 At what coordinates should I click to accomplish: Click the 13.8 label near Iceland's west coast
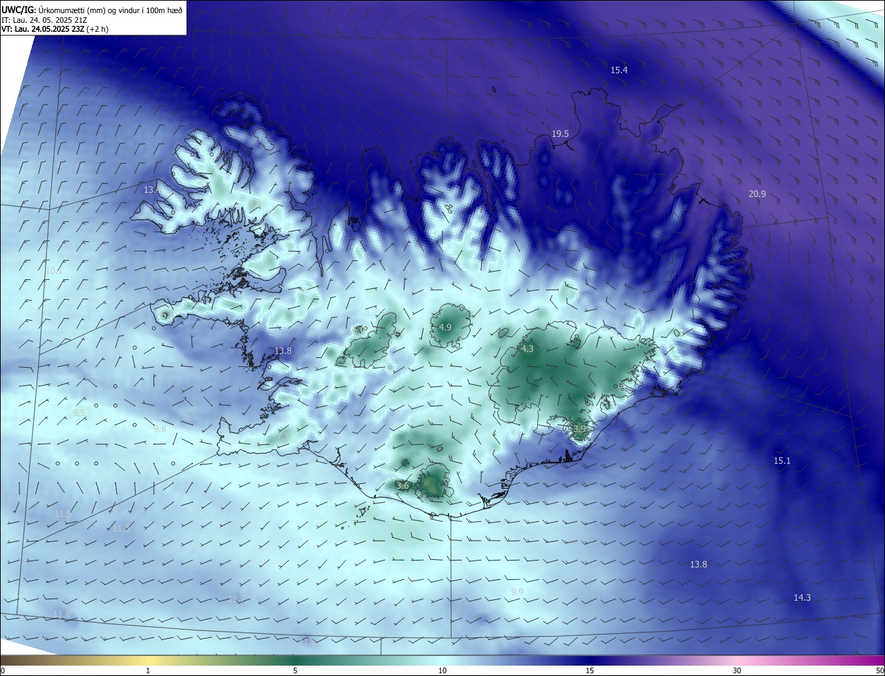(x=283, y=350)
